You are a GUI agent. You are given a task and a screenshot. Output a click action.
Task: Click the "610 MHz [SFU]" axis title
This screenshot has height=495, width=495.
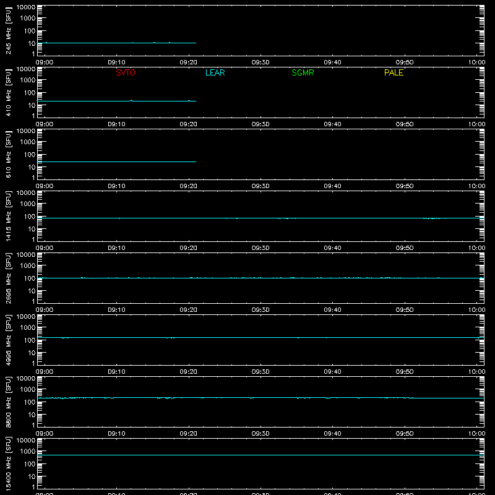[8, 154]
